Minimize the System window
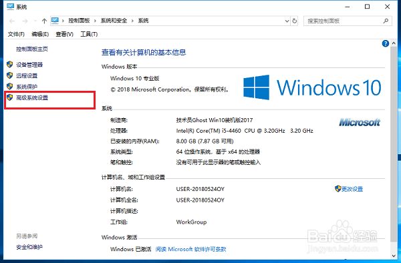This screenshot has width=401, height=263. point(348,7)
